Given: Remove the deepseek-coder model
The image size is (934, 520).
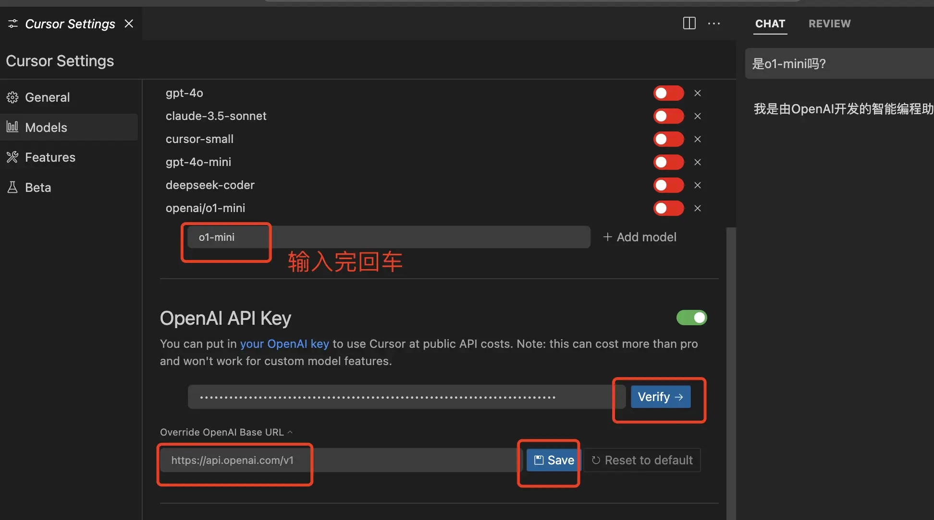Looking at the screenshot, I should pyautogui.click(x=698, y=185).
